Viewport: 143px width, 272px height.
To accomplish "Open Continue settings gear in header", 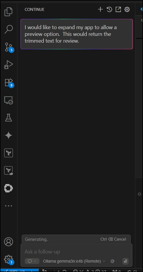I will pos(127,9).
